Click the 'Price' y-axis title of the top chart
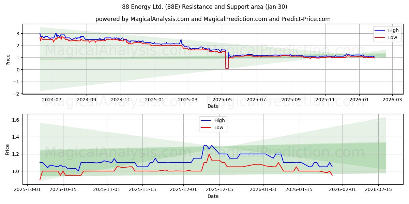409x204 pixels. [8, 60]
